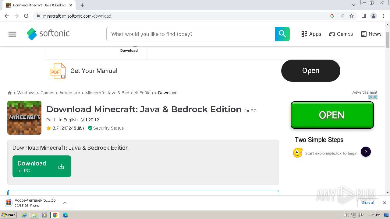The image size is (390, 219).
Task: Click the taskbar clock showing 5:45 PM
Action: pyautogui.click(x=374, y=215)
